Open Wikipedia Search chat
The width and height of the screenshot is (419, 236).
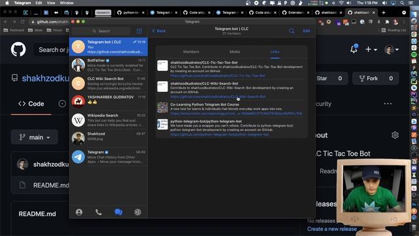(109, 120)
